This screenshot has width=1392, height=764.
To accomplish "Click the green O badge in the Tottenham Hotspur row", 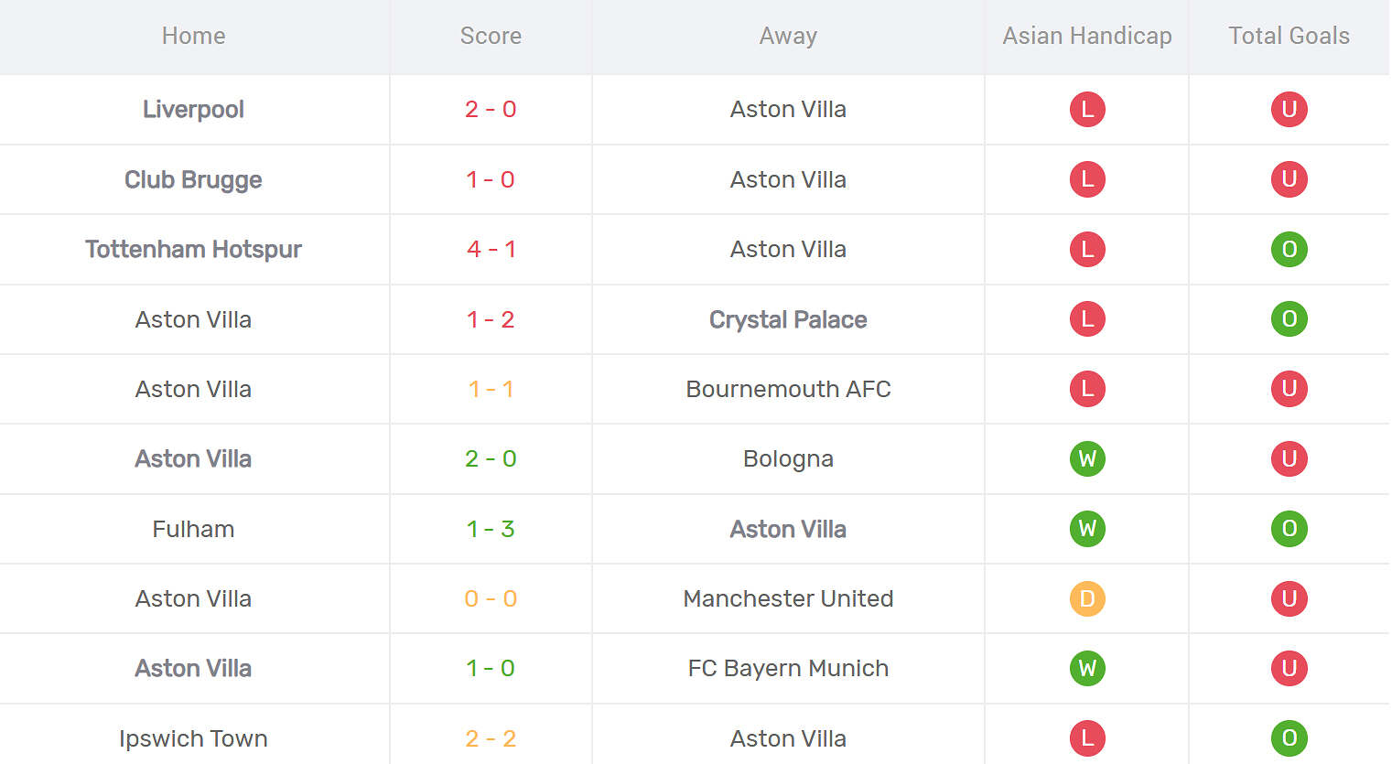I will click(x=1289, y=249).
